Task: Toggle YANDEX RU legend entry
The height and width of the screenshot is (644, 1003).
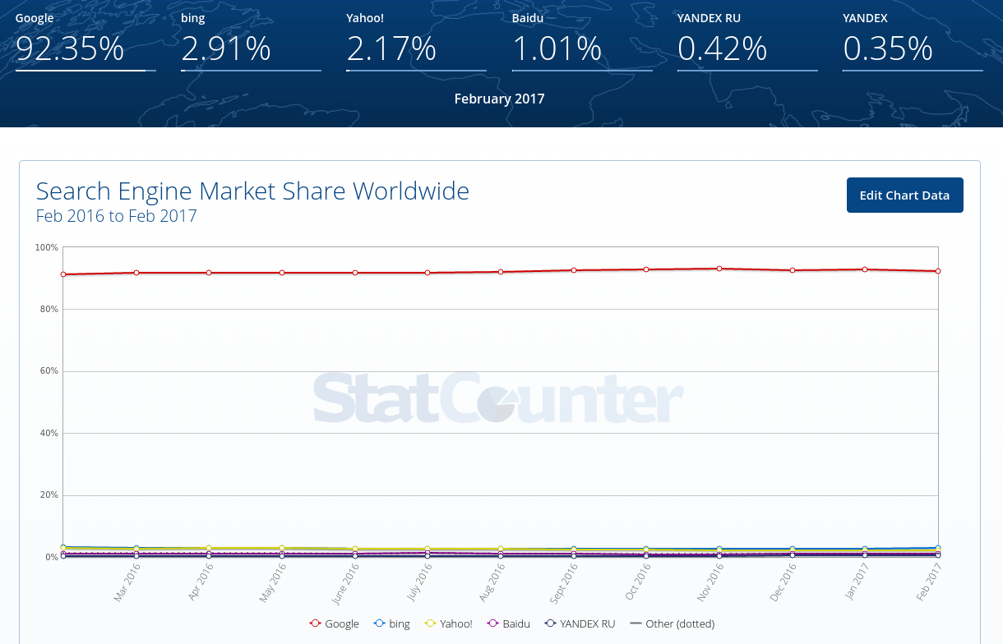Action: [580, 623]
